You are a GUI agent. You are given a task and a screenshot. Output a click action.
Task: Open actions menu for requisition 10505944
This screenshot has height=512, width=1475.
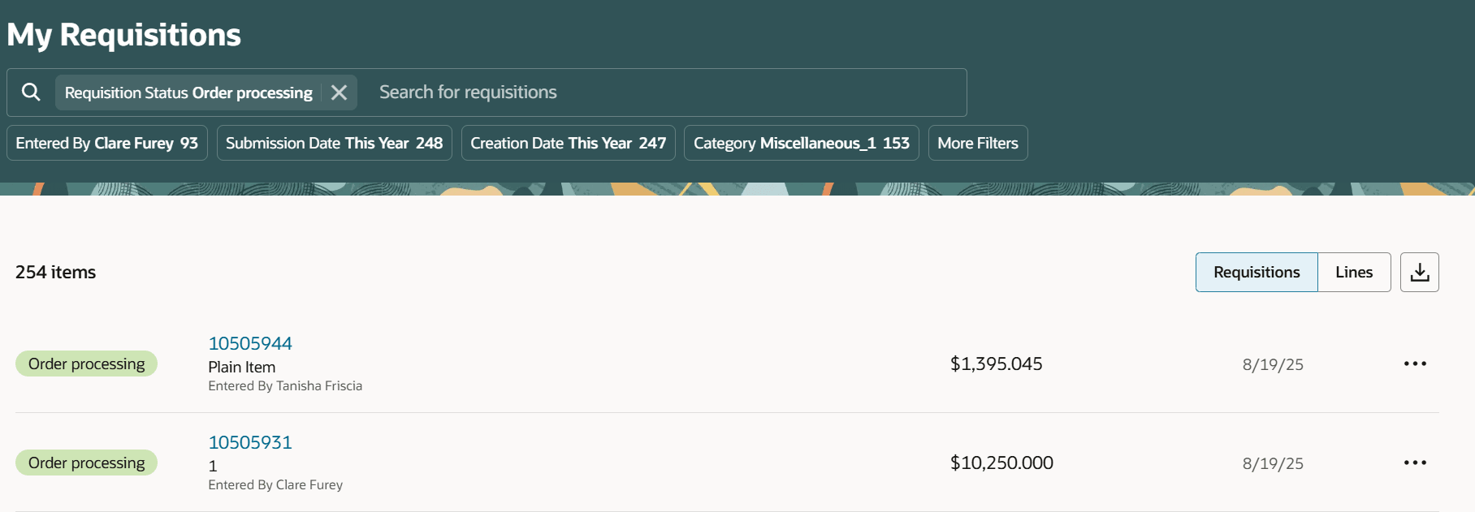pos(1415,364)
